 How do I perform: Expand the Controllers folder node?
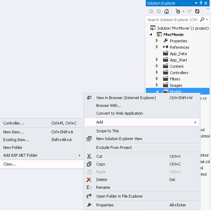coord(157,72)
